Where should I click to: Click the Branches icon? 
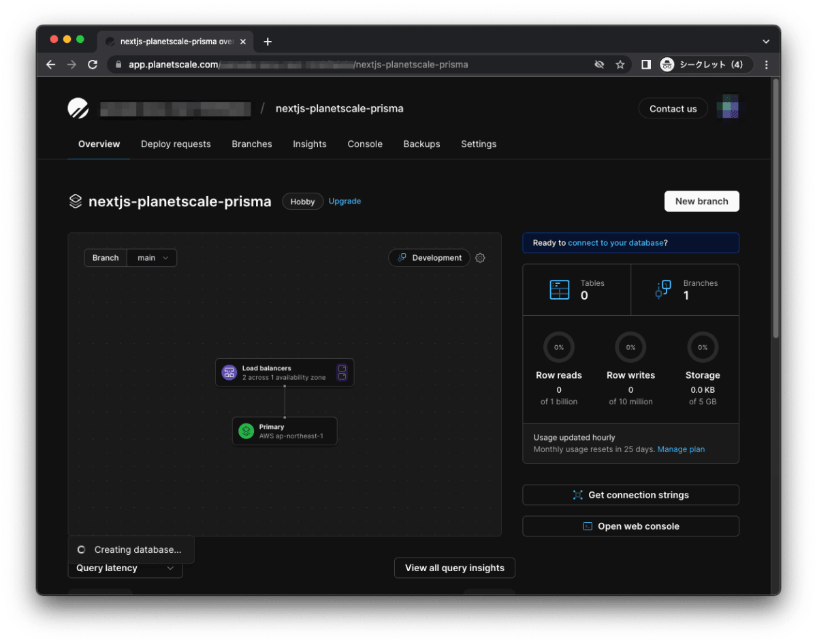click(x=663, y=289)
